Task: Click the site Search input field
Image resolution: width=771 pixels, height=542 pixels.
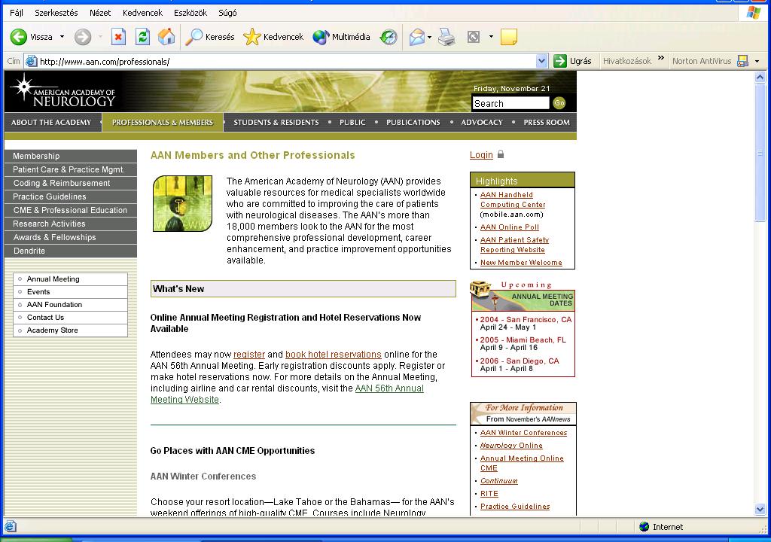Action: [x=511, y=103]
